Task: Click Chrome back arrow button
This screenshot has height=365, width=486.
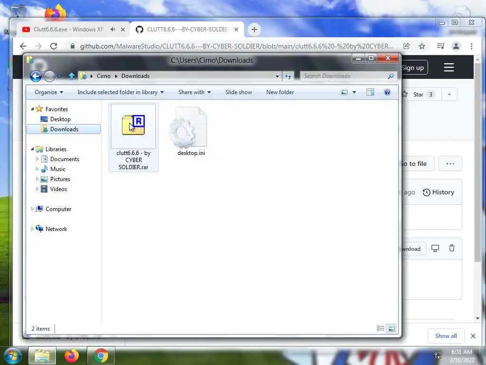Action: click(23, 46)
